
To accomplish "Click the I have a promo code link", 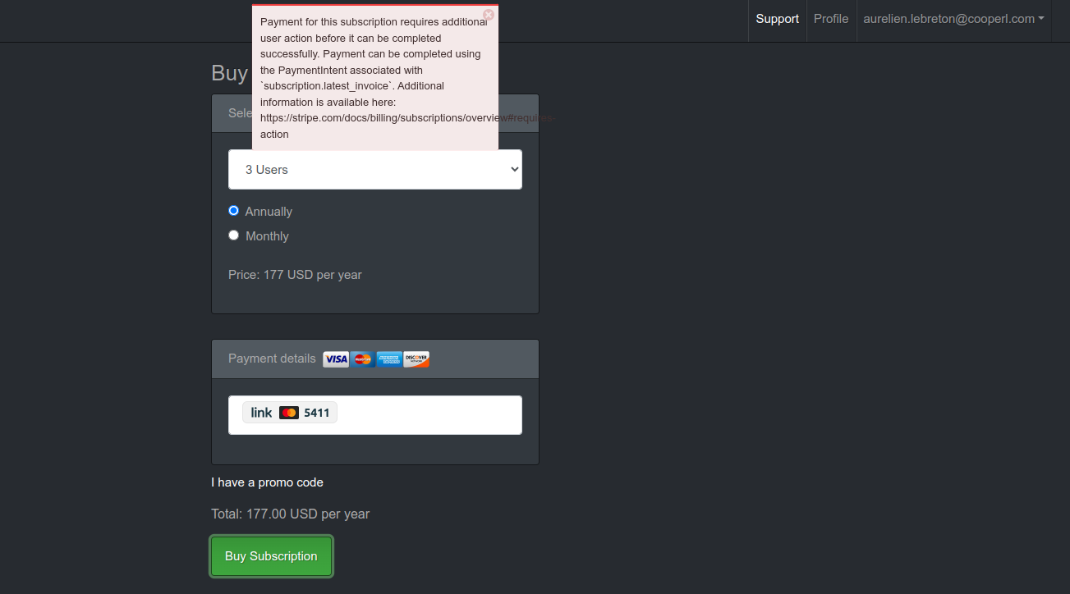I will tap(267, 482).
